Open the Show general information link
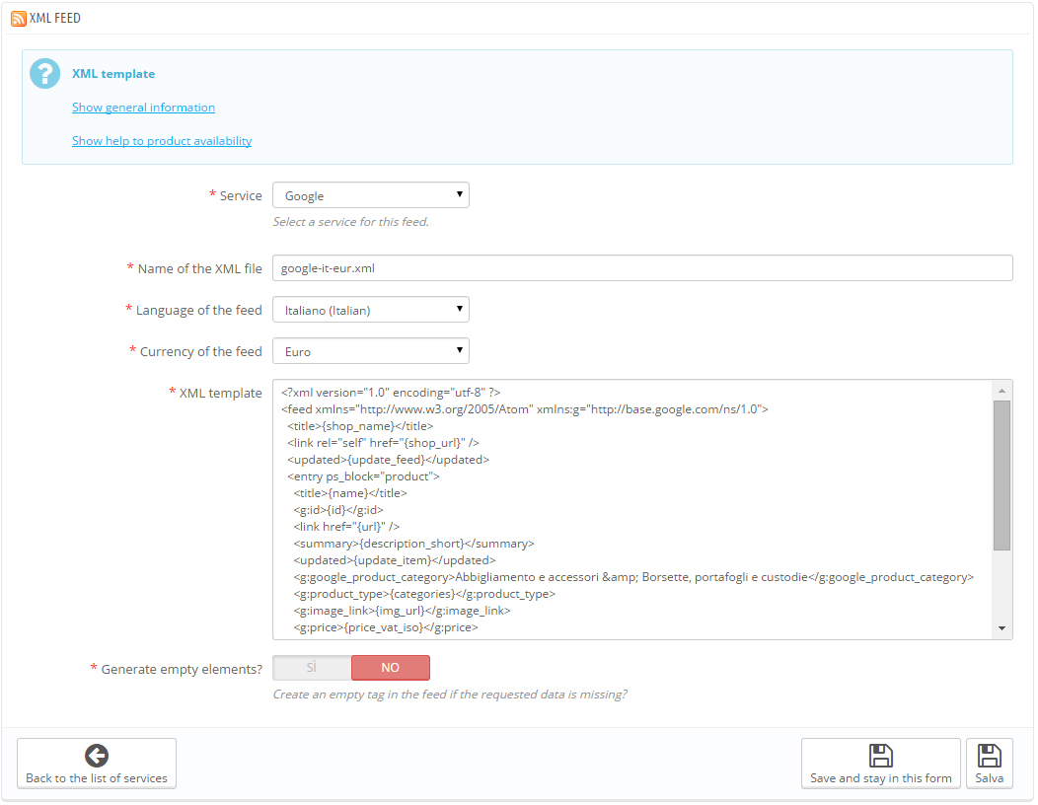 click(143, 107)
